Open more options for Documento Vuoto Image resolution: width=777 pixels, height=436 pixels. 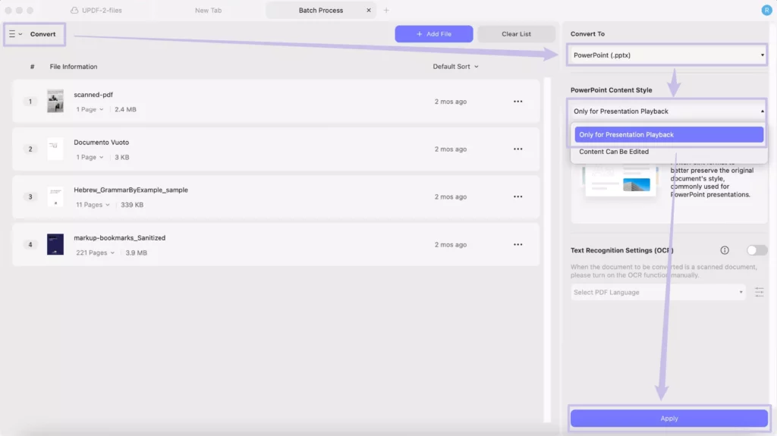(x=517, y=149)
